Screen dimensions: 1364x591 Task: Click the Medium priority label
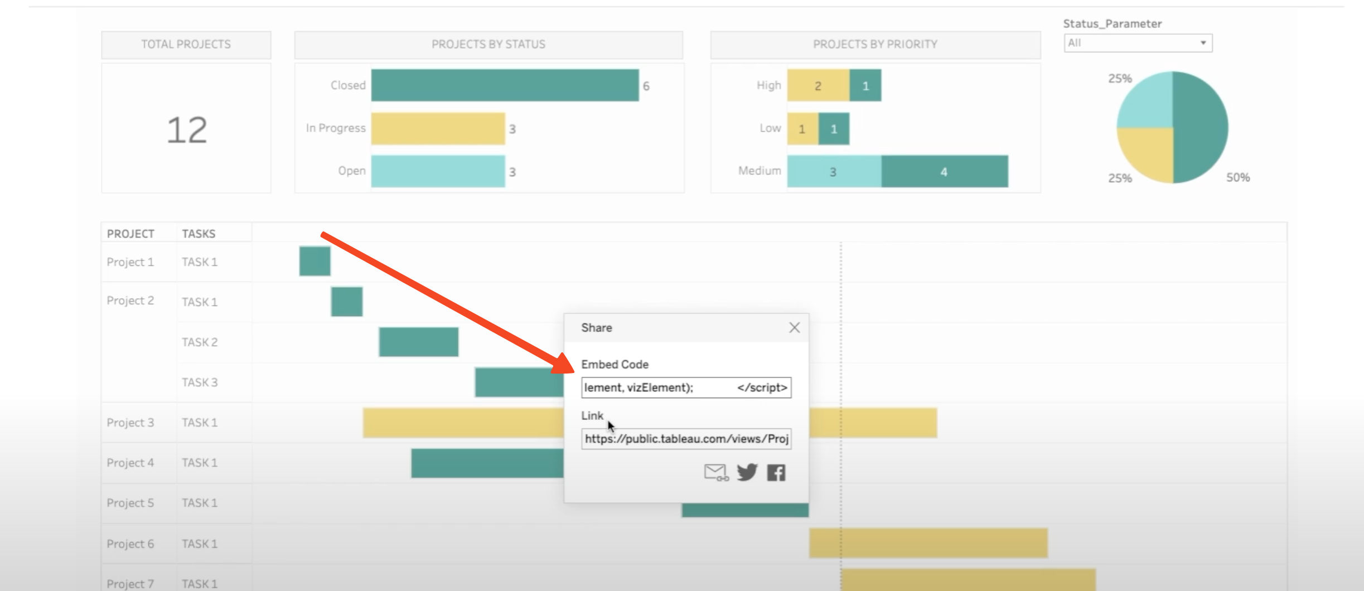760,171
